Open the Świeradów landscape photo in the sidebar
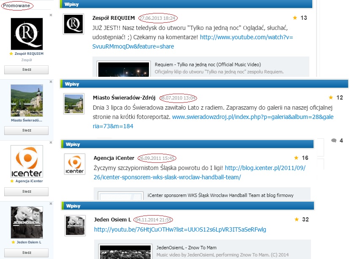Screen dimensions: 349x259 pos(27,100)
